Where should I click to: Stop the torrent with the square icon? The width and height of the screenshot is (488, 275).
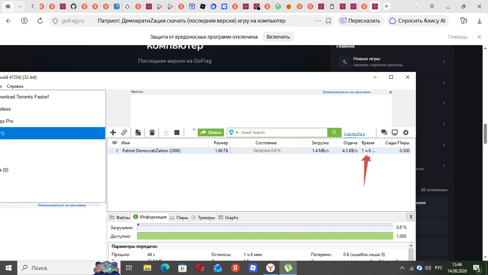[x=177, y=132]
